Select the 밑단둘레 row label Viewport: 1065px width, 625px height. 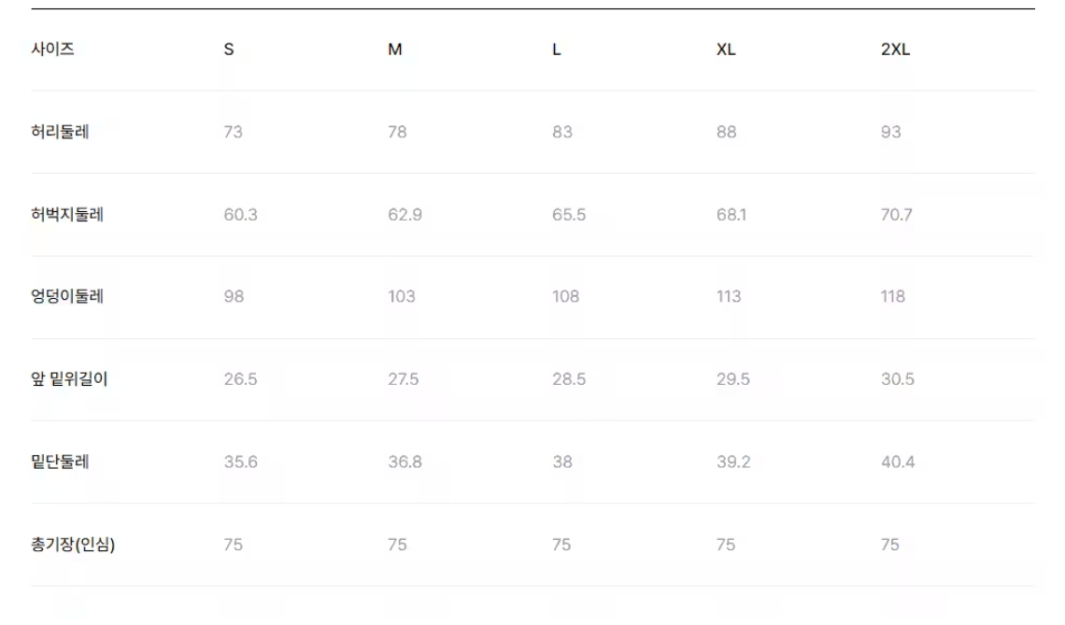[60, 462]
